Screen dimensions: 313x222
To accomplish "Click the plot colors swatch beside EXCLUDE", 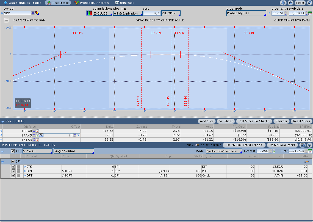I will [x=89, y=13].
